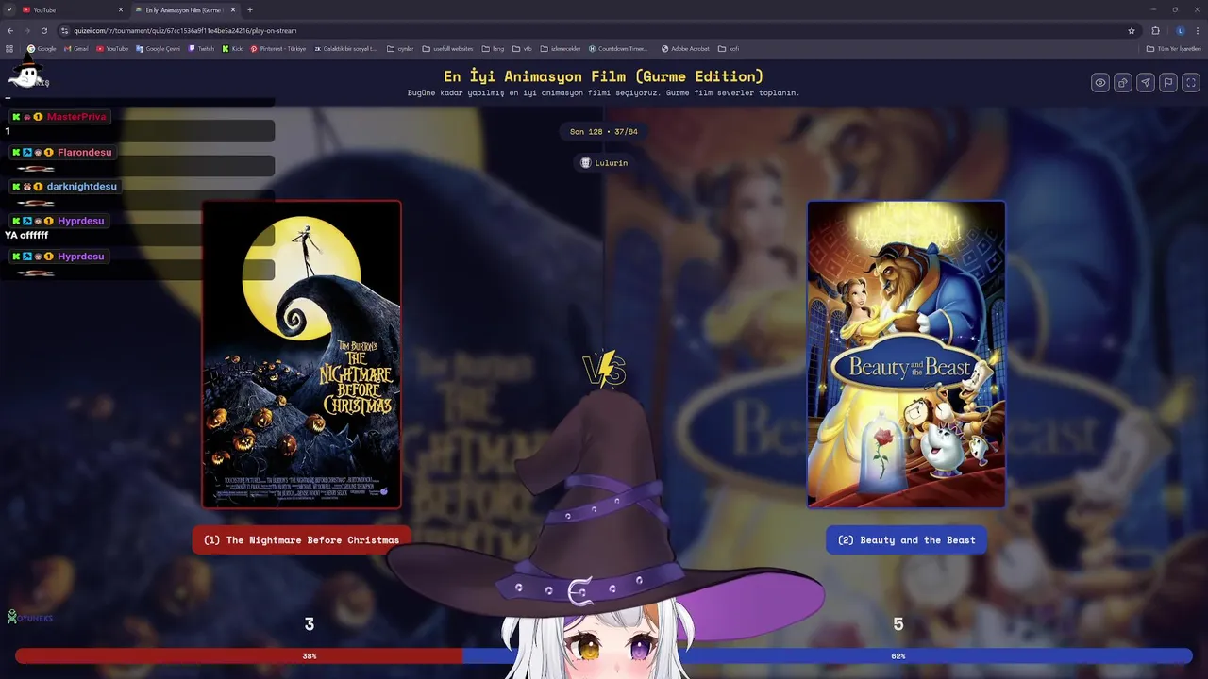
Task: Click the Lulurin user chip
Action: click(604, 162)
